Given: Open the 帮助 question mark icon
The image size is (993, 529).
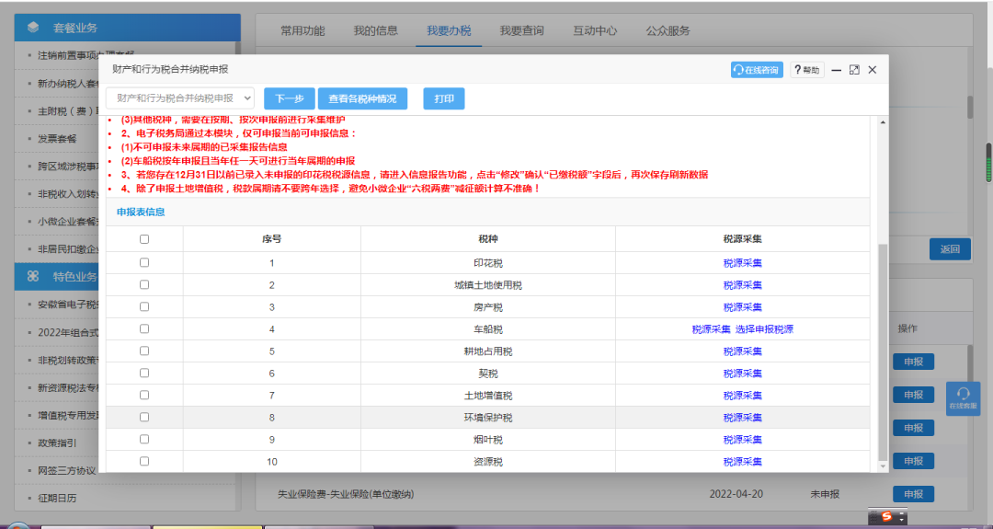Looking at the screenshot, I should tap(806, 70).
